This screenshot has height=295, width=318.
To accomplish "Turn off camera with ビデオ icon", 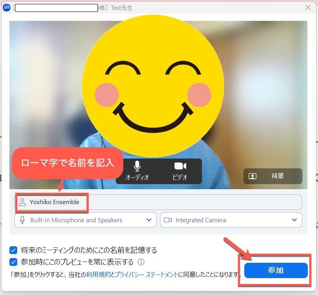I will click(180, 166).
